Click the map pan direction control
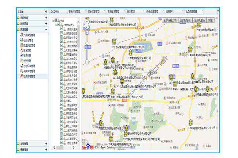Screen dimensions: 238x158 (x=87, y=24)
